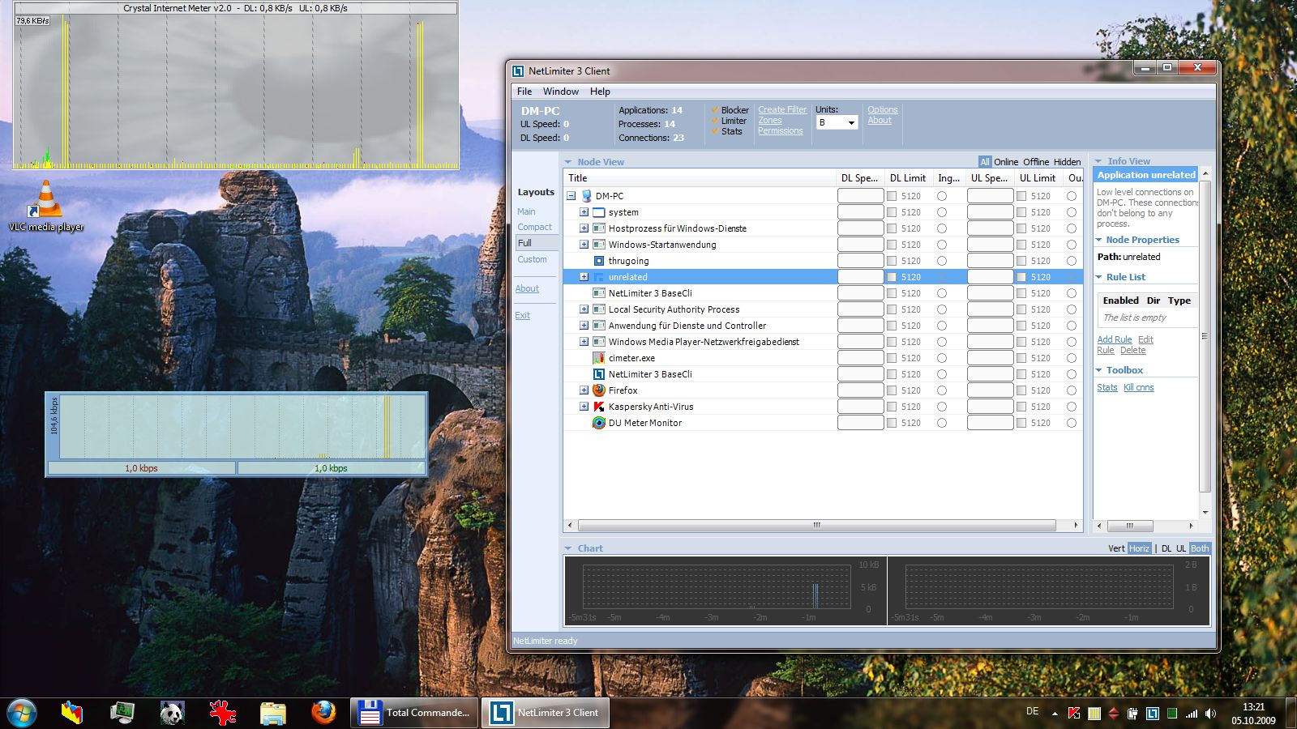Click the panda icon on the taskbar
The image size is (1297, 729).
tap(172, 713)
